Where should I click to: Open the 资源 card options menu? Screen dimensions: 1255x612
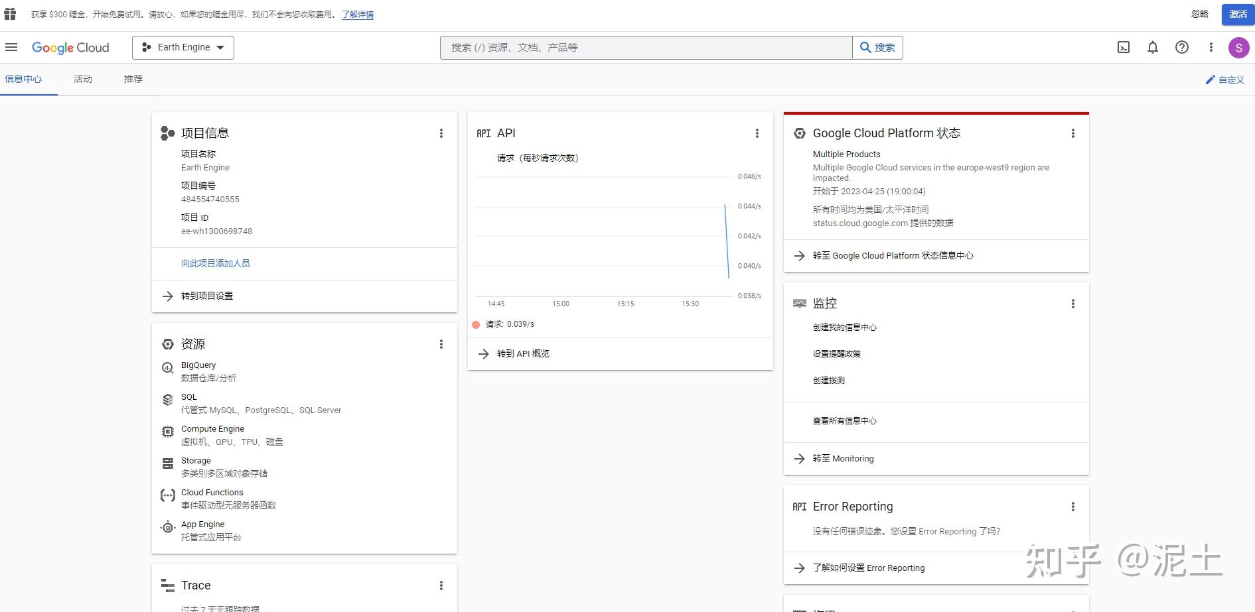tap(441, 344)
